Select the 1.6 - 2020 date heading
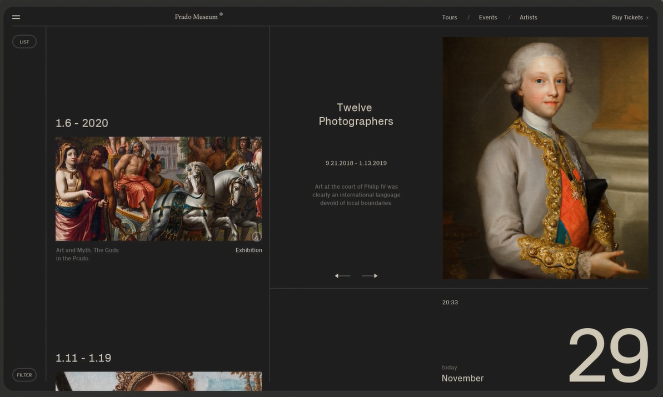663x397 pixels. (82, 123)
